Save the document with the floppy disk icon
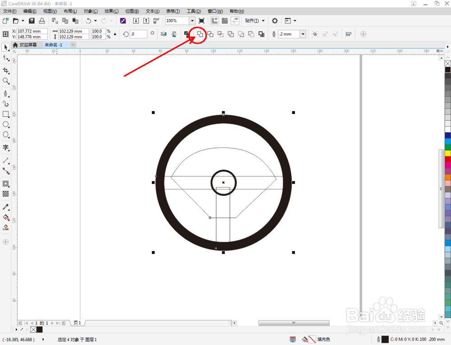This screenshot has height=345, width=451. click(32, 21)
